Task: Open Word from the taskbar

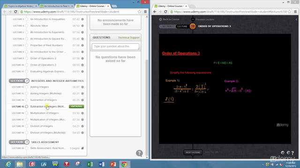Action: click(102, 164)
